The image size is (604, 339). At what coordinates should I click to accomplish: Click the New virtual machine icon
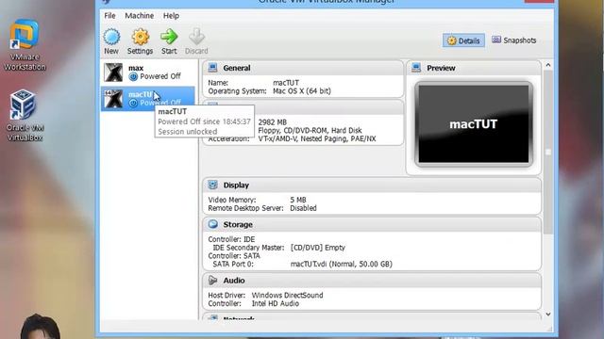click(x=111, y=38)
